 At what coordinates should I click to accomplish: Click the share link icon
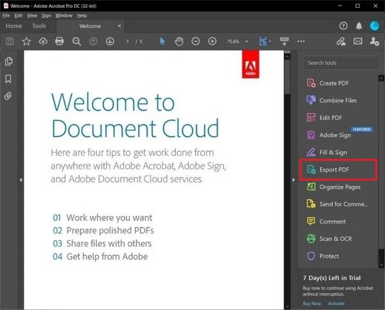(x=341, y=42)
